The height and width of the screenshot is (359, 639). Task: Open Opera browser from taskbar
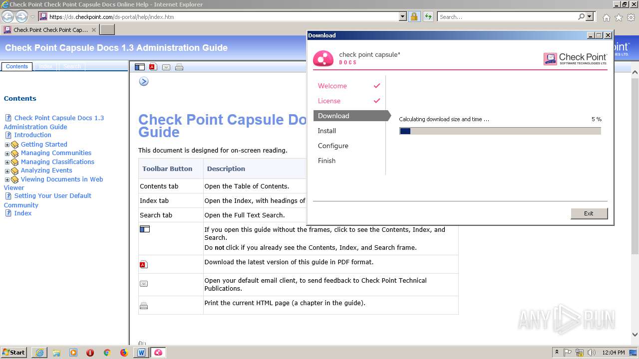tap(90, 353)
